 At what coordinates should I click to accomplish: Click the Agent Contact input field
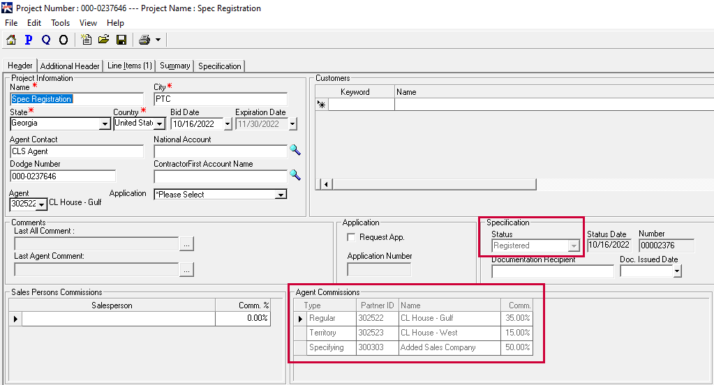pyautogui.click(x=76, y=151)
